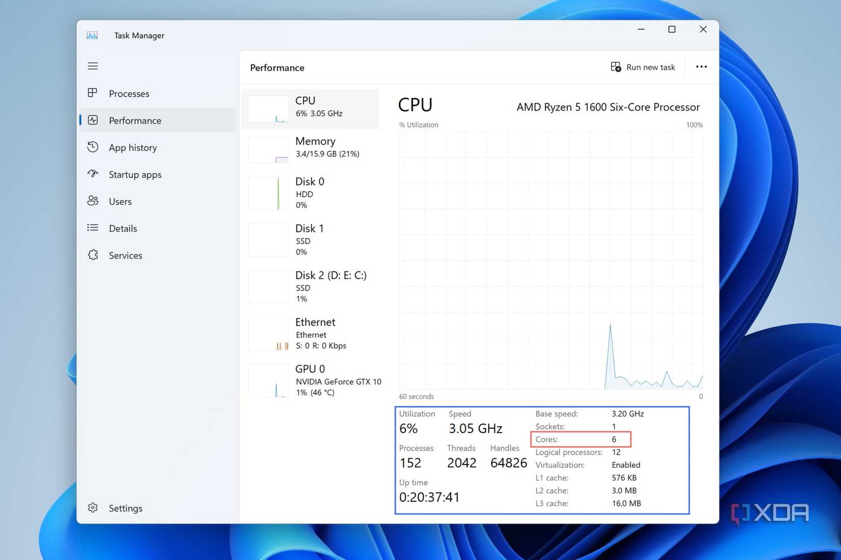Click the Details list icon
This screenshot has height=560, width=841.
pyautogui.click(x=93, y=228)
